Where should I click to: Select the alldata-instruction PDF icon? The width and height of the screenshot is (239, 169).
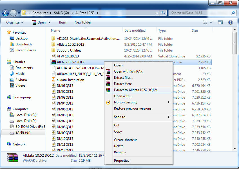click(53, 80)
